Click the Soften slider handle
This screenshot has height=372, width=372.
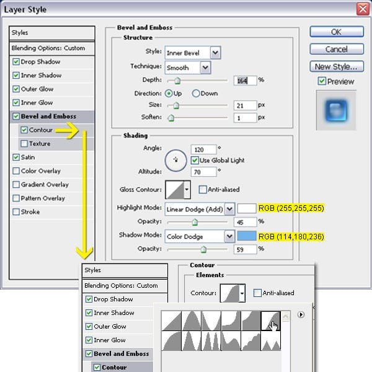(171, 118)
